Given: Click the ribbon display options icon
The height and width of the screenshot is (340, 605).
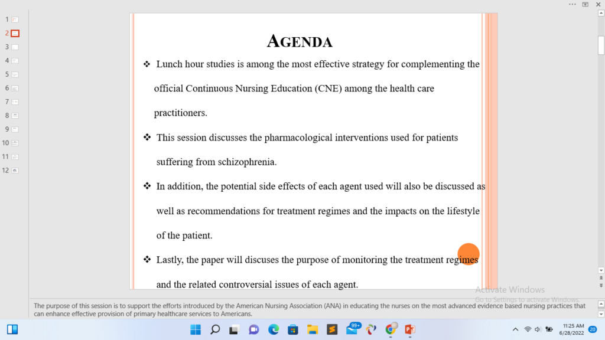Looking at the screenshot, I should 585,4.
